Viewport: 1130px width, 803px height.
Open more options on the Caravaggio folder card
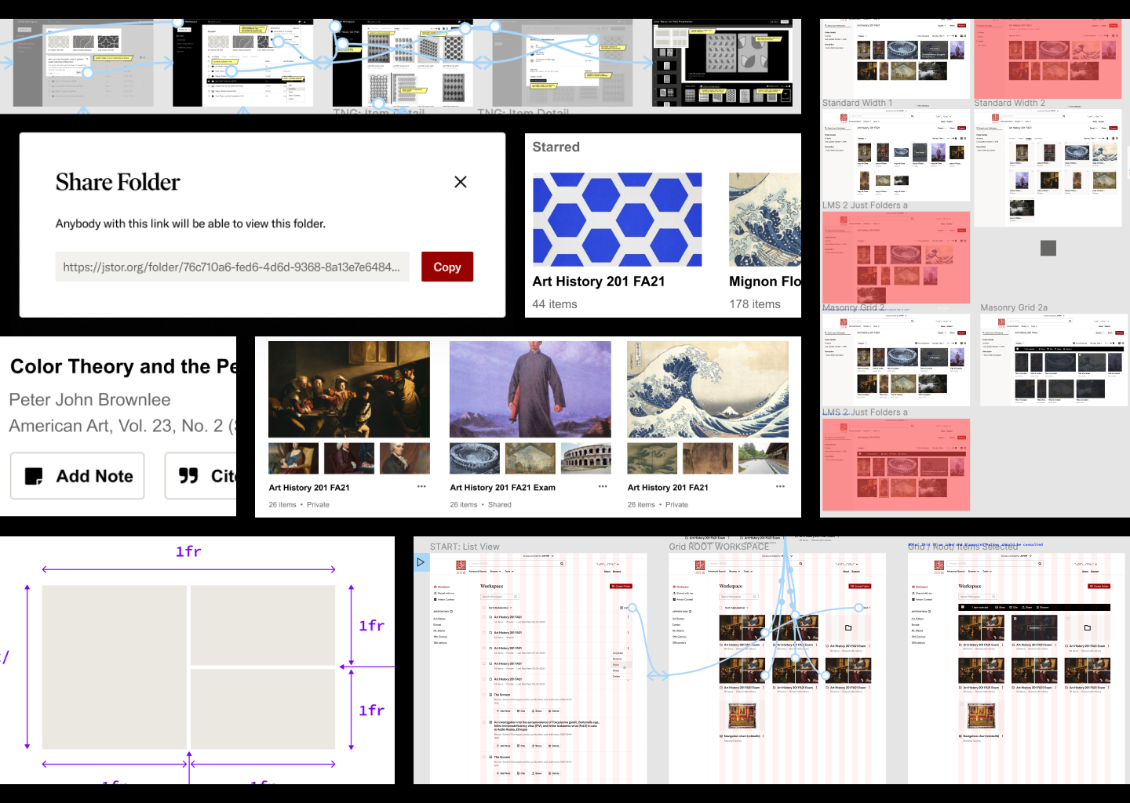[421, 487]
